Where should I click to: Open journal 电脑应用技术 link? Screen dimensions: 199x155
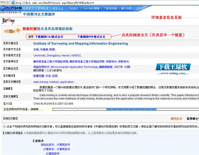41,67
